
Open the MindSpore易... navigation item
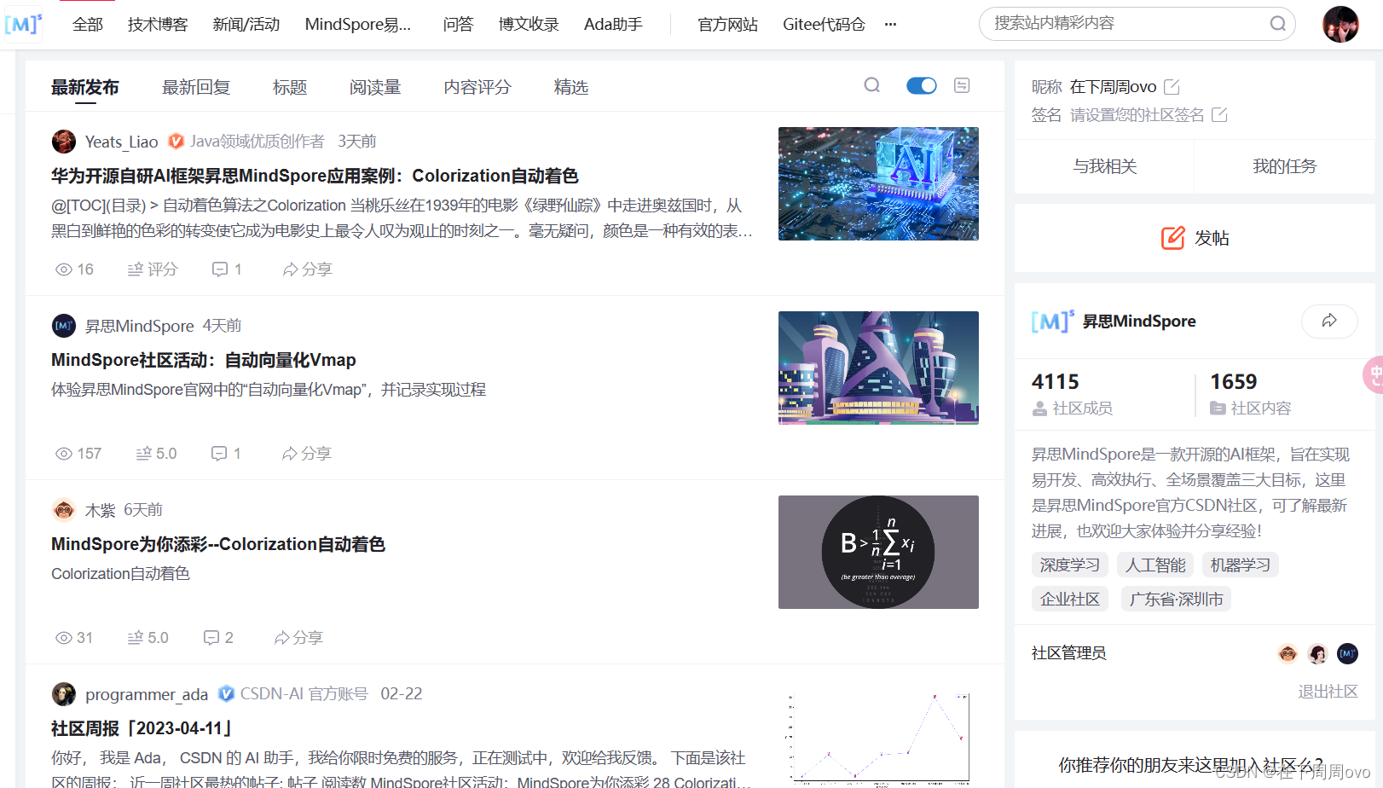[x=358, y=25]
